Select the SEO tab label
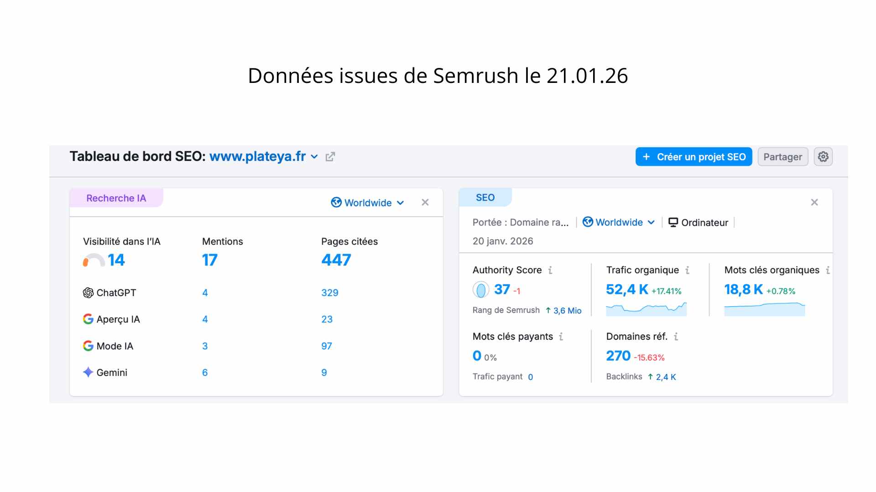 coord(485,198)
